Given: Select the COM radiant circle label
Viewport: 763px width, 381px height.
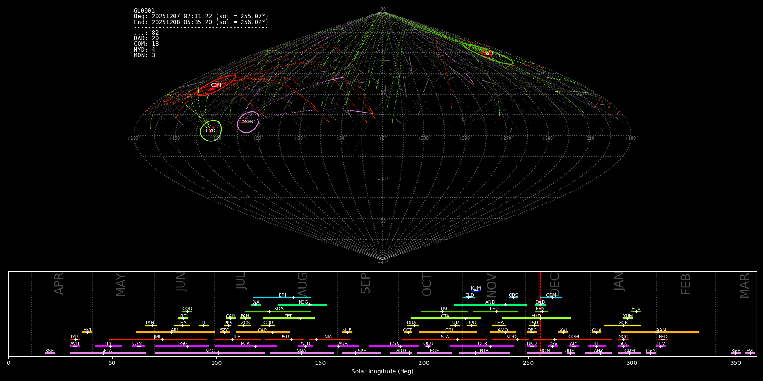Looking at the screenshot, I should point(216,86).
